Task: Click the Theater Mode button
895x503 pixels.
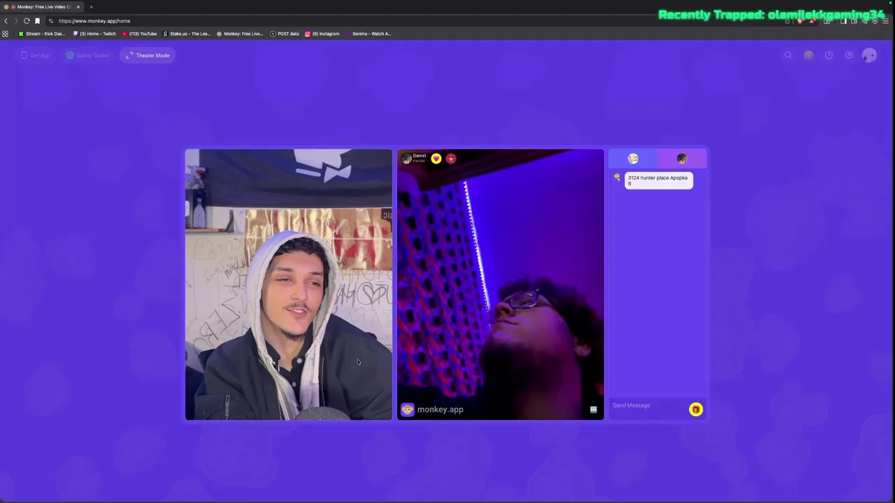Action: click(148, 55)
